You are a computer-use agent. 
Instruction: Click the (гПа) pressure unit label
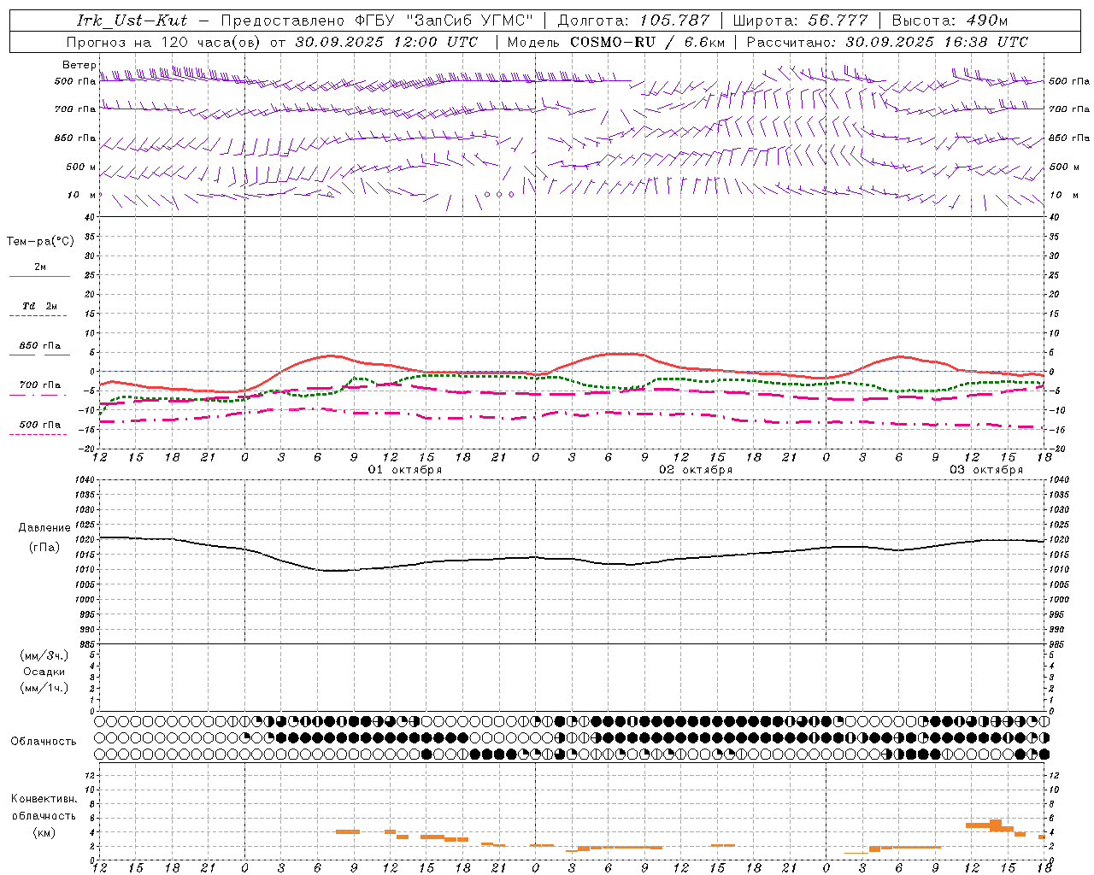44,548
